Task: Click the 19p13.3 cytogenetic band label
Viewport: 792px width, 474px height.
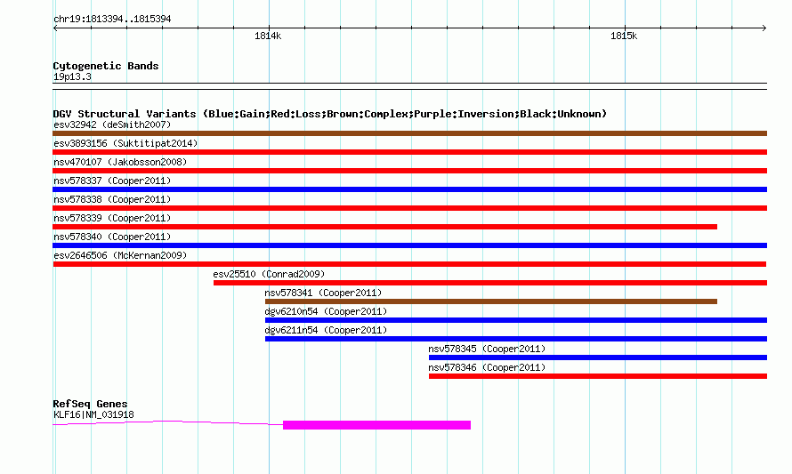Action: coord(72,76)
